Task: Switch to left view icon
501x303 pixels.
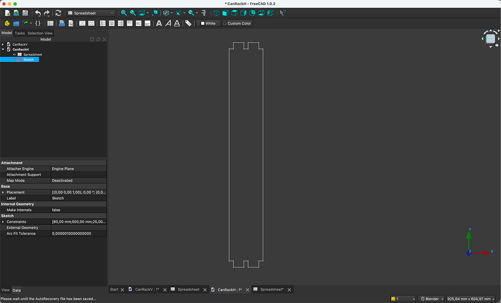Action: (270, 13)
